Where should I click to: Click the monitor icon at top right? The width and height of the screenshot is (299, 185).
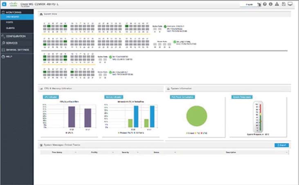[290, 4]
